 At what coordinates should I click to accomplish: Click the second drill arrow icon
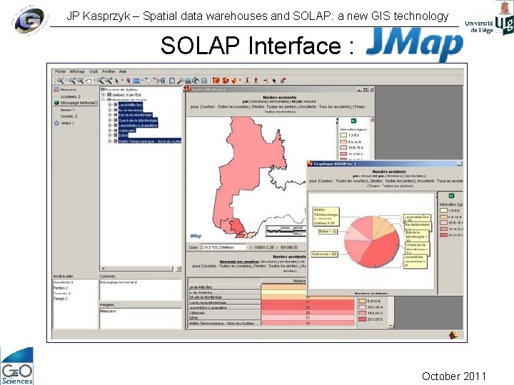256,80
